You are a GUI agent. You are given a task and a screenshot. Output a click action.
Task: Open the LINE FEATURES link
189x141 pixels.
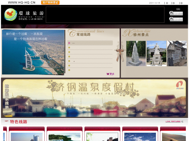coord(173,121)
